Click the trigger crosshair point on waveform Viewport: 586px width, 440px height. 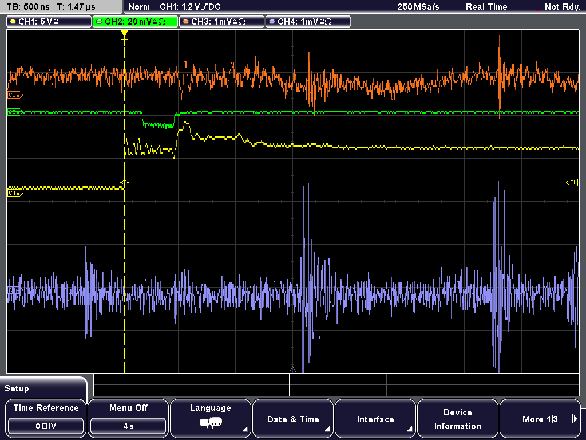click(124, 183)
